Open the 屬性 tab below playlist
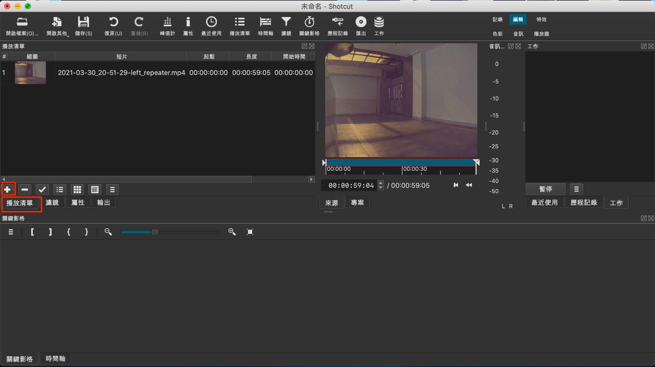 78,203
